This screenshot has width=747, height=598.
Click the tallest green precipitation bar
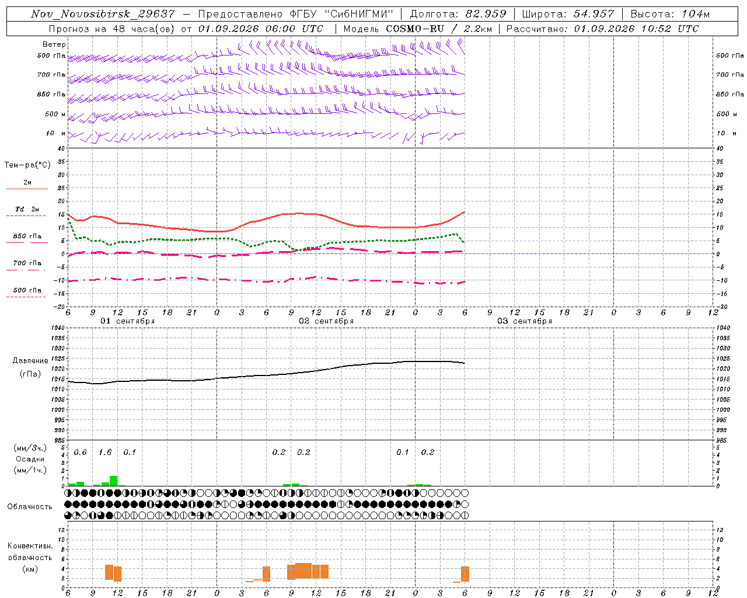tap(114, 481)
